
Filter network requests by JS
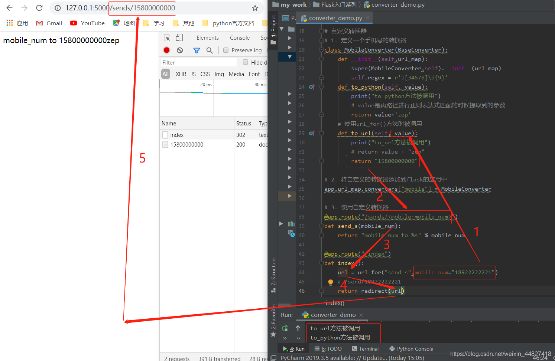pos(193,74)
